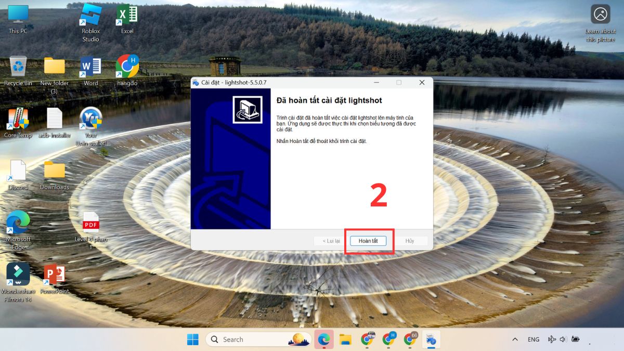Click the taskbar Search box

(x=259, y=340)
